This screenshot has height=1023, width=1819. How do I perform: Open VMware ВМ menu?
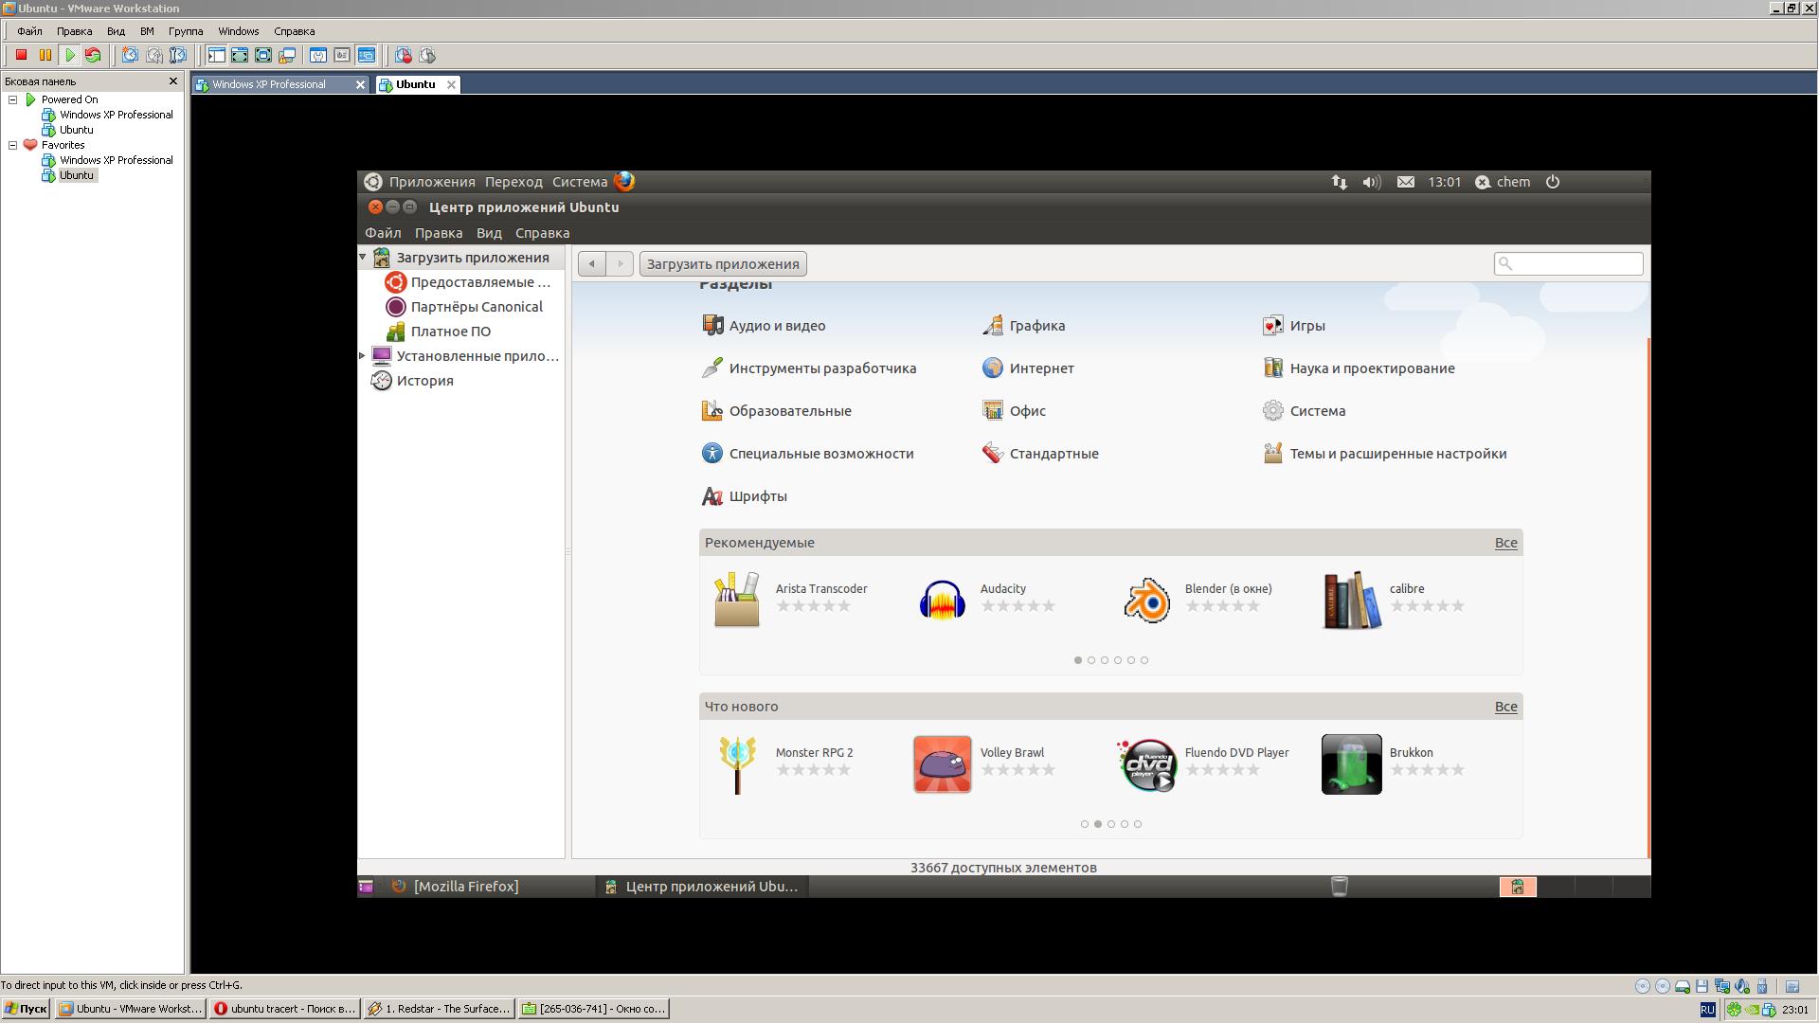point(147,31)
